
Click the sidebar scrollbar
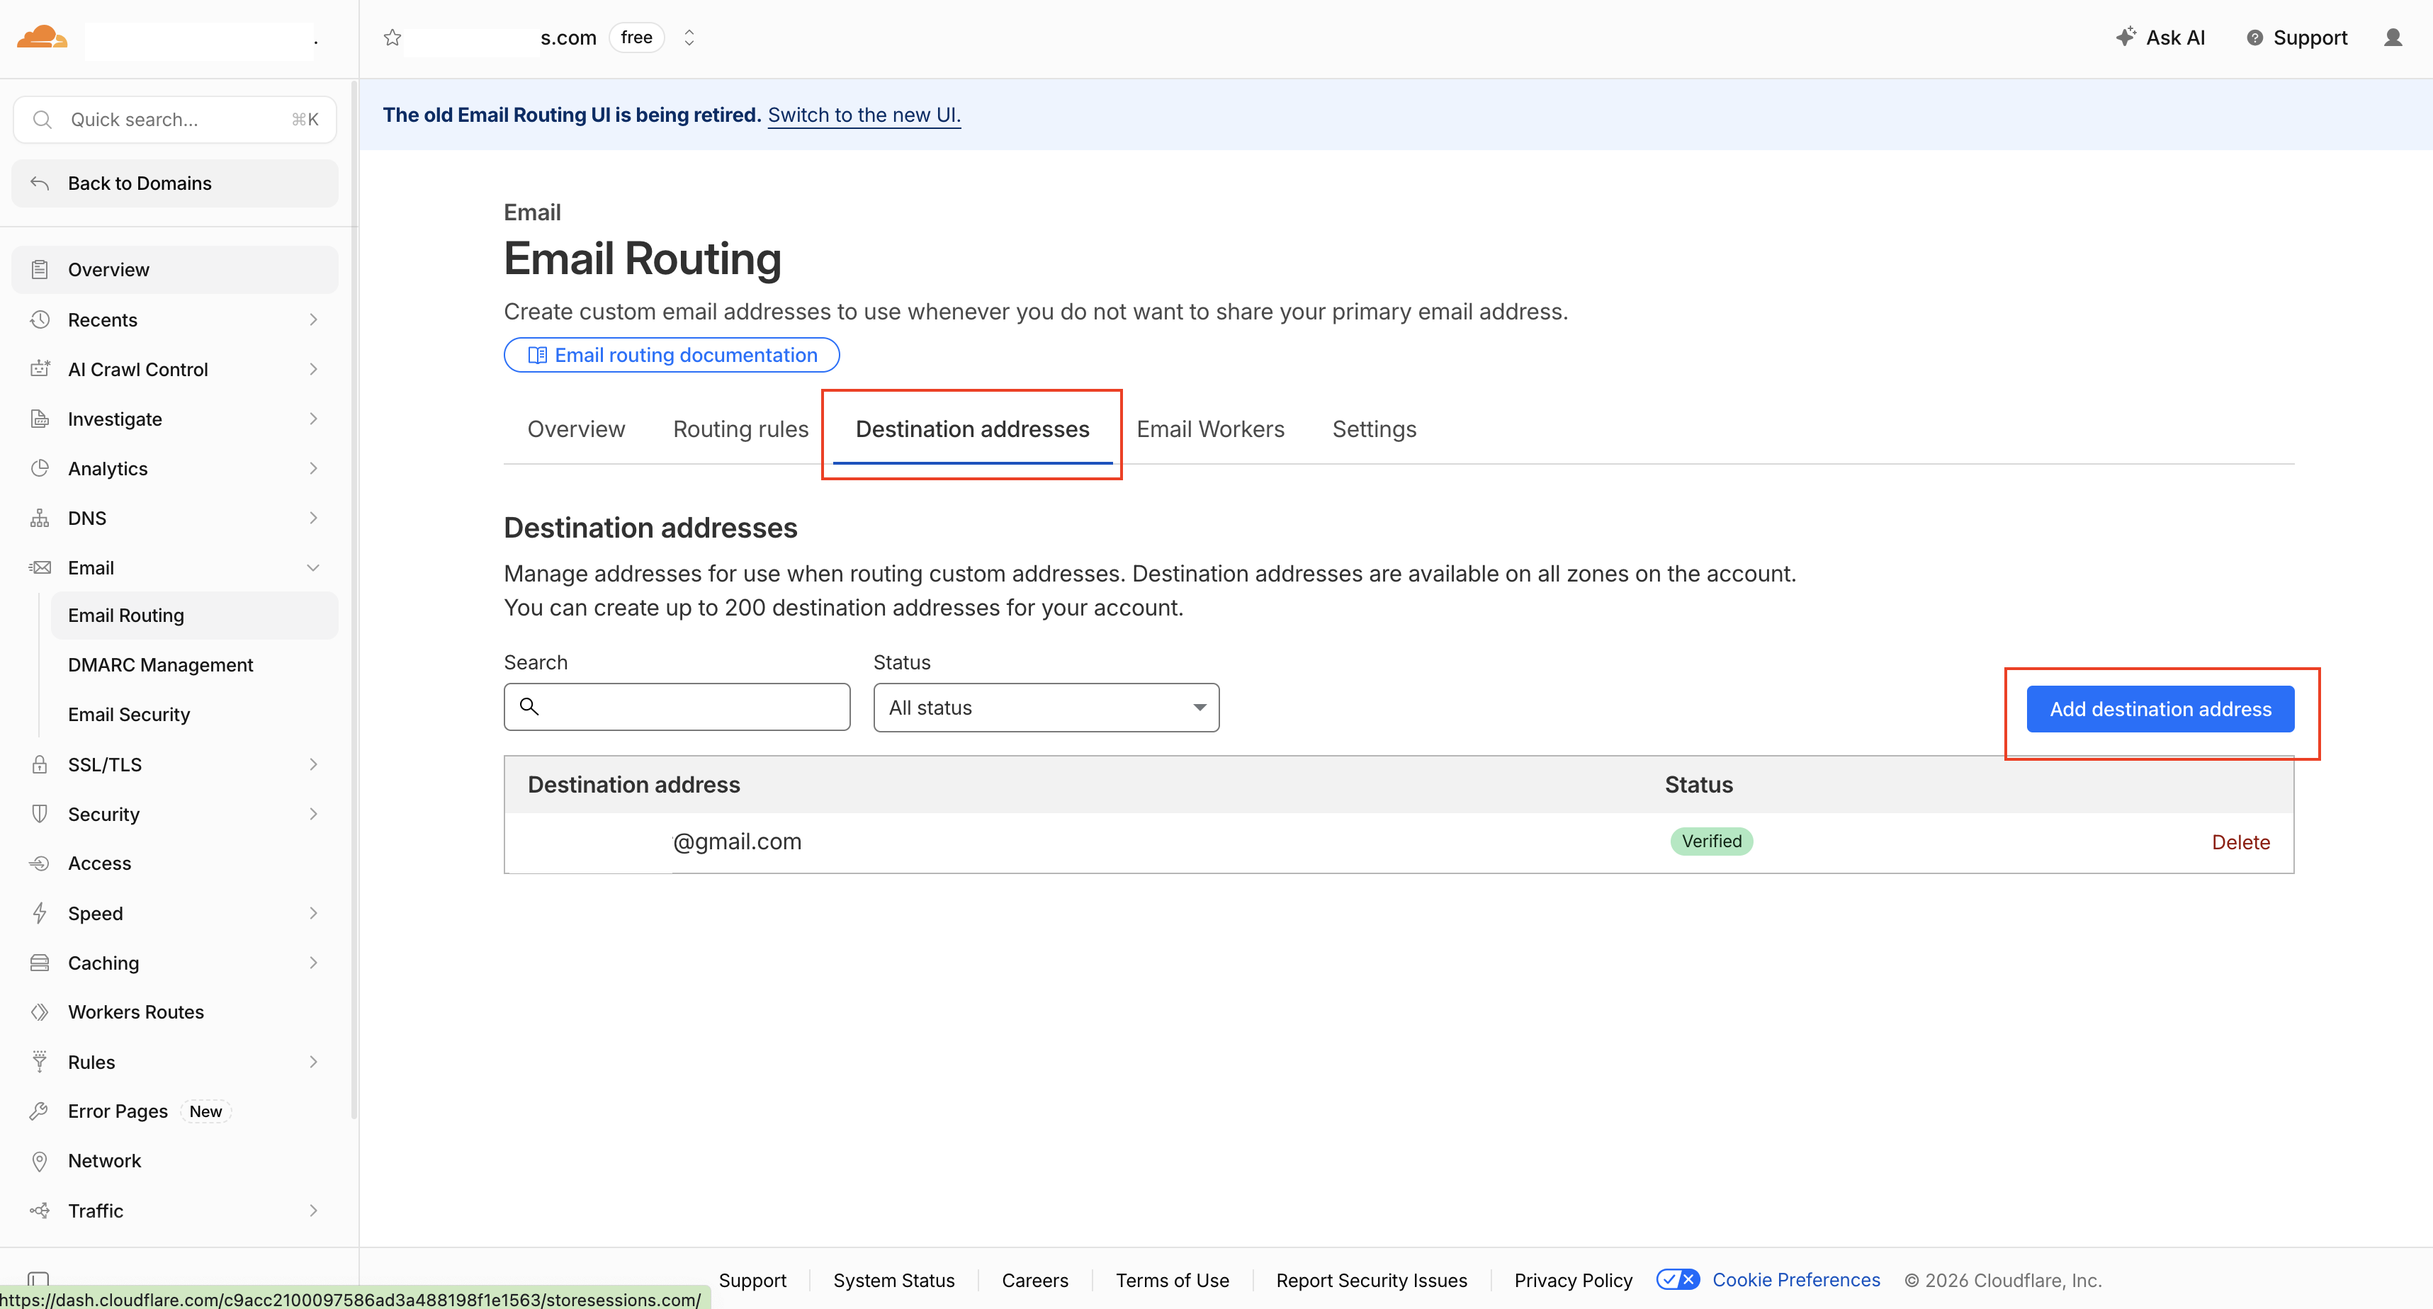354,600
